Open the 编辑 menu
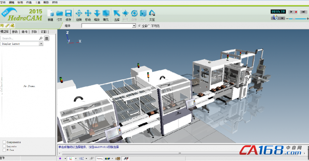The image size is (309, 161). pyautogui.click(x=12, y=2)
